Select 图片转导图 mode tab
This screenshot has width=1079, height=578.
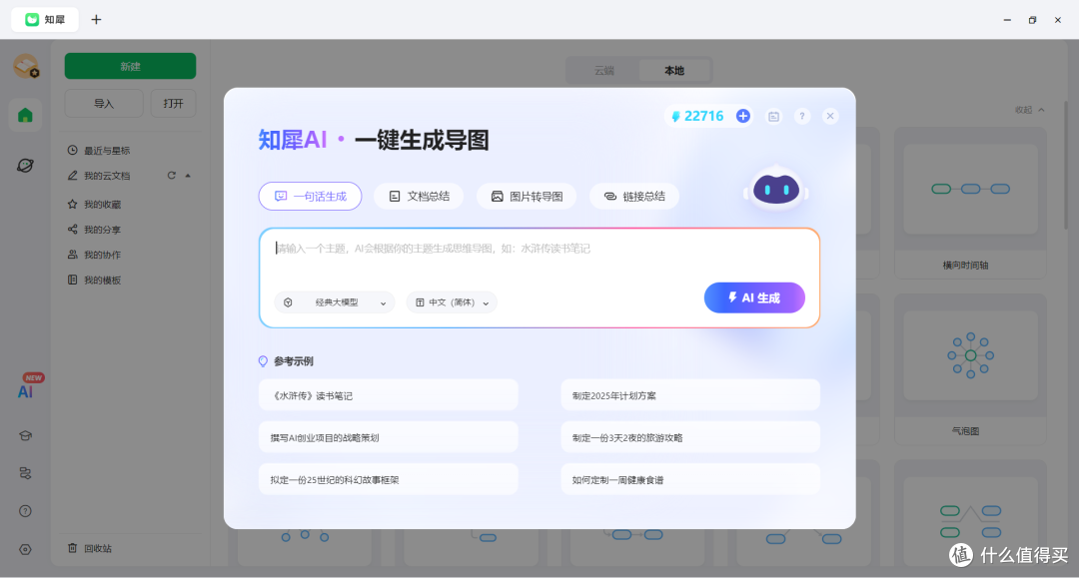tap(527, 196)
